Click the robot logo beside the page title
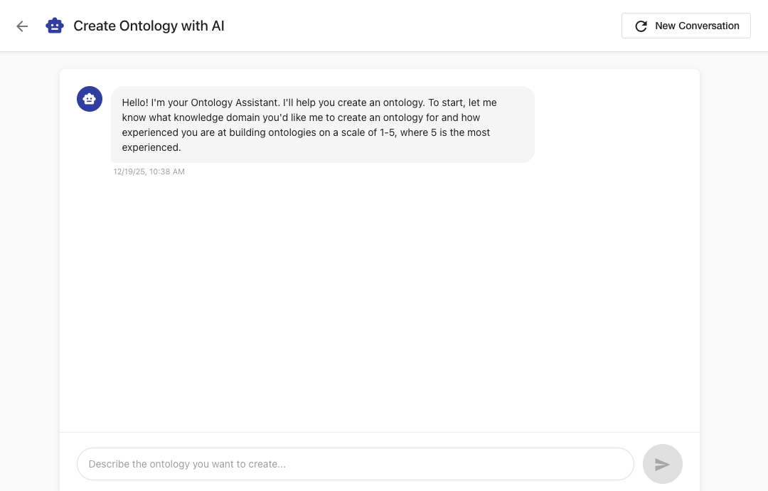Image resolution: width=768 pixels, height=491 pixels. 55,26
